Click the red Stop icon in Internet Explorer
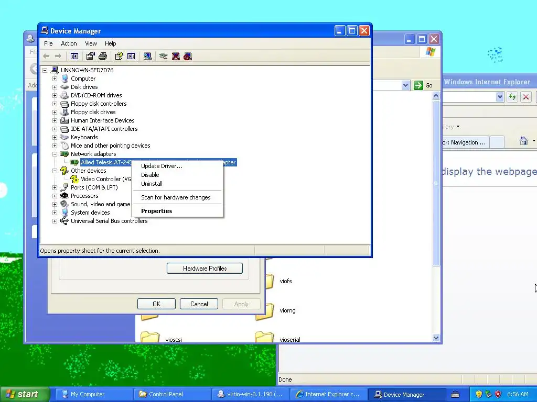 pos(525,97)
